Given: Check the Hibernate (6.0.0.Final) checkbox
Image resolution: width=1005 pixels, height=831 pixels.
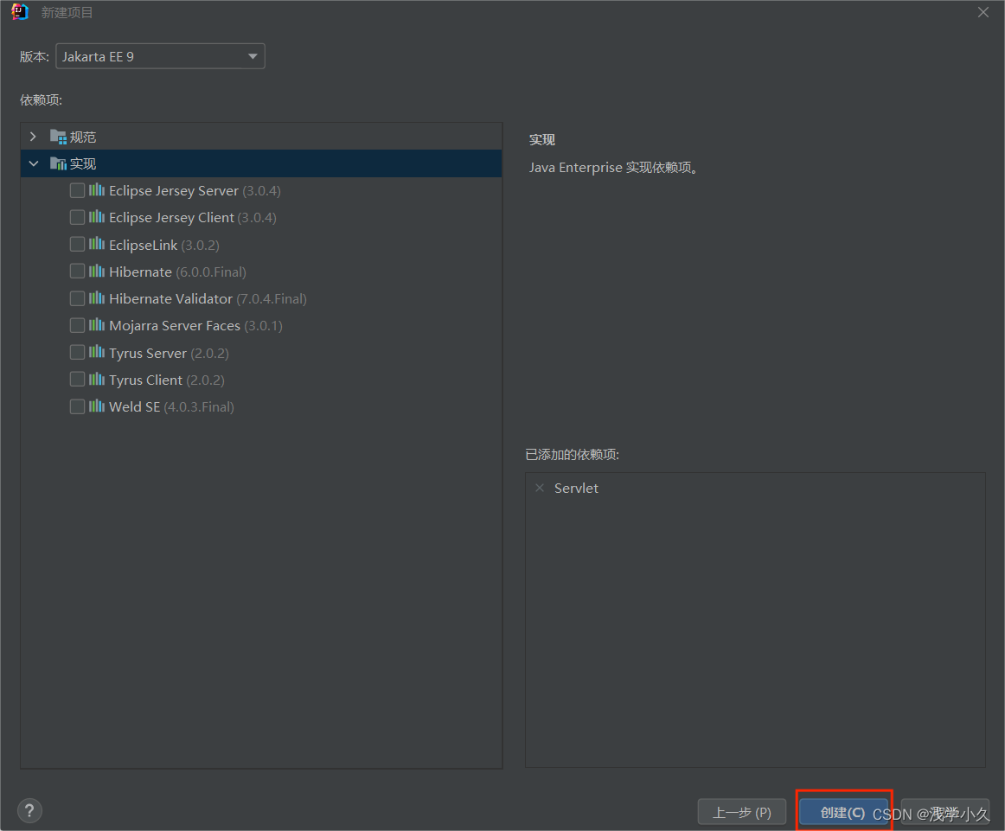Looking at the screenshot, I should tap(77, 271).
